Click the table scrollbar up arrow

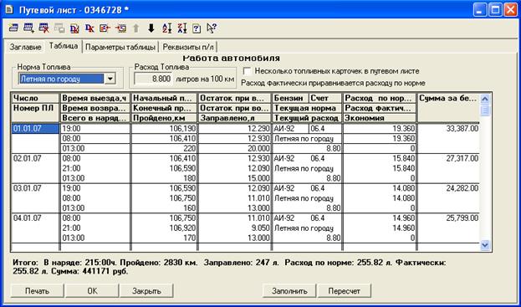click(485, 99)
